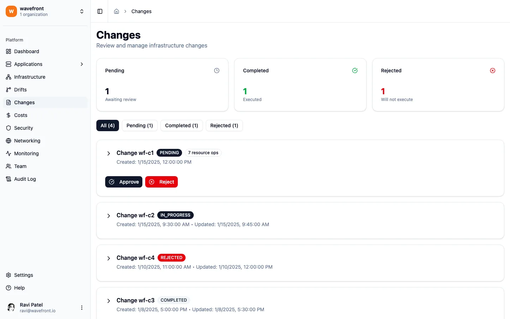
Task: Approve change wf-c1
Action: (x=124, y=182)
